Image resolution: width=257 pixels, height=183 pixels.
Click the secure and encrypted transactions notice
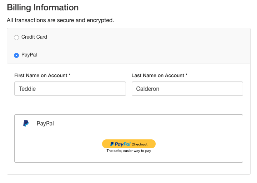point(60,20)
